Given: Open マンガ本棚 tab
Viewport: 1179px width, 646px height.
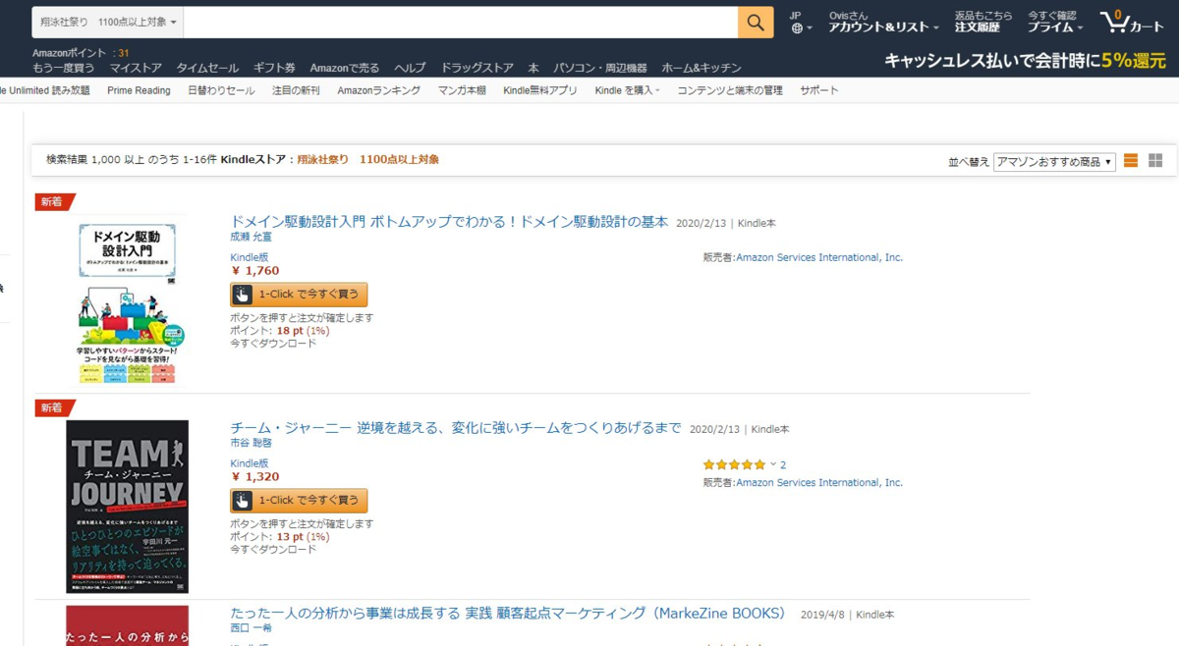Looking at the screenshot, I should point(462,90).
